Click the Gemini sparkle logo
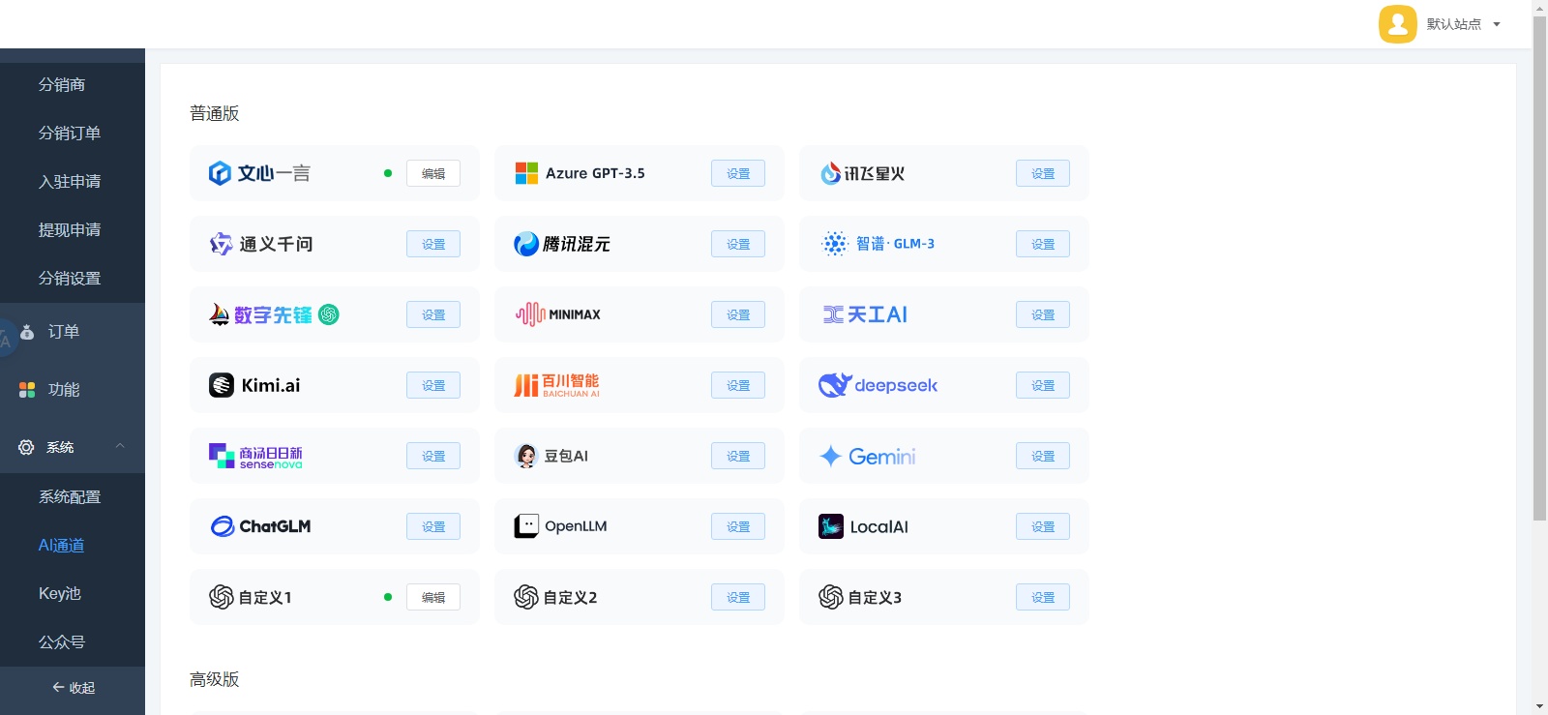 830,456
